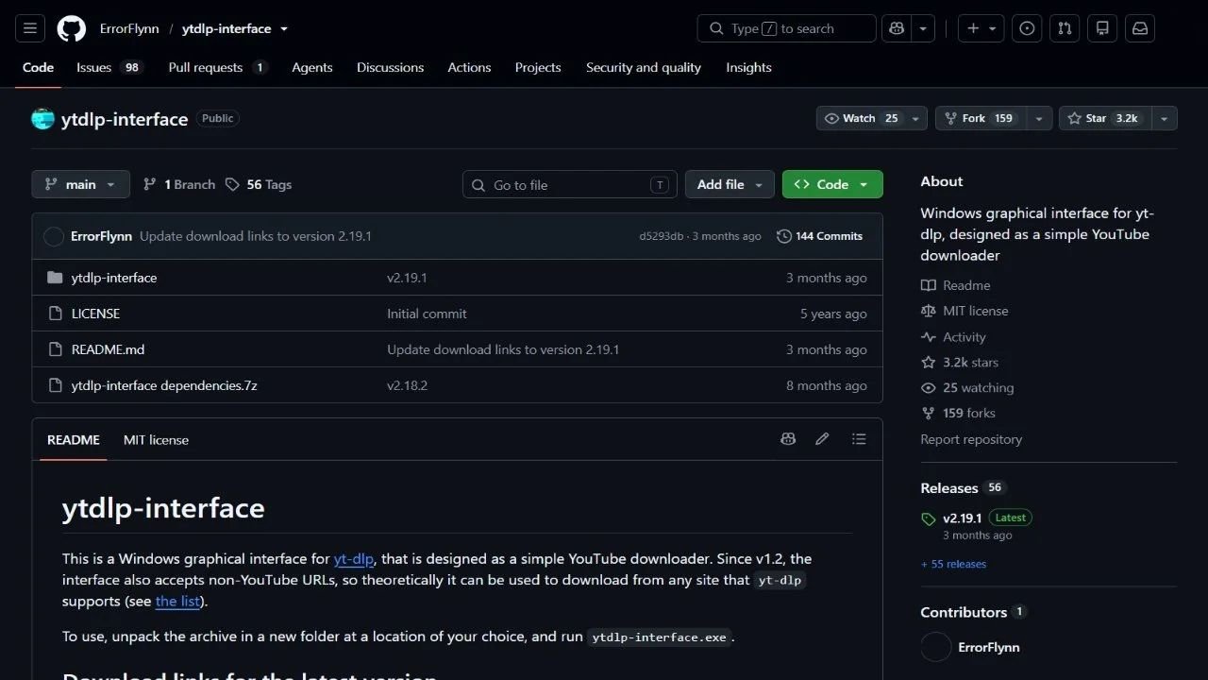Screen dimensions: 1208x680
Task: Click the history clock icon near 144 Commits
Action: coord(784,236)
